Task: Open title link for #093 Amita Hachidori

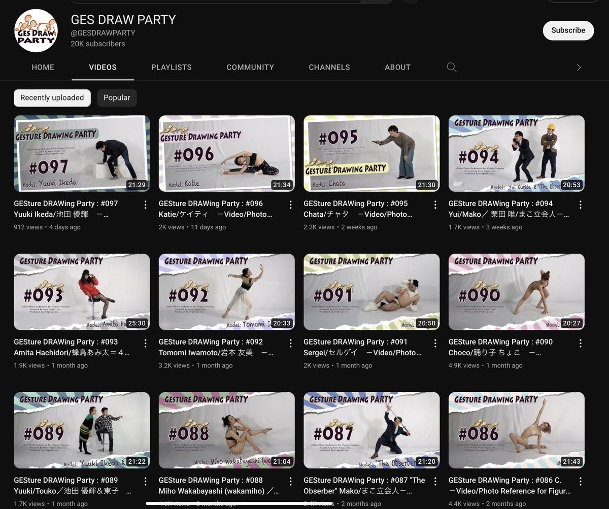Action: (72, 347)
